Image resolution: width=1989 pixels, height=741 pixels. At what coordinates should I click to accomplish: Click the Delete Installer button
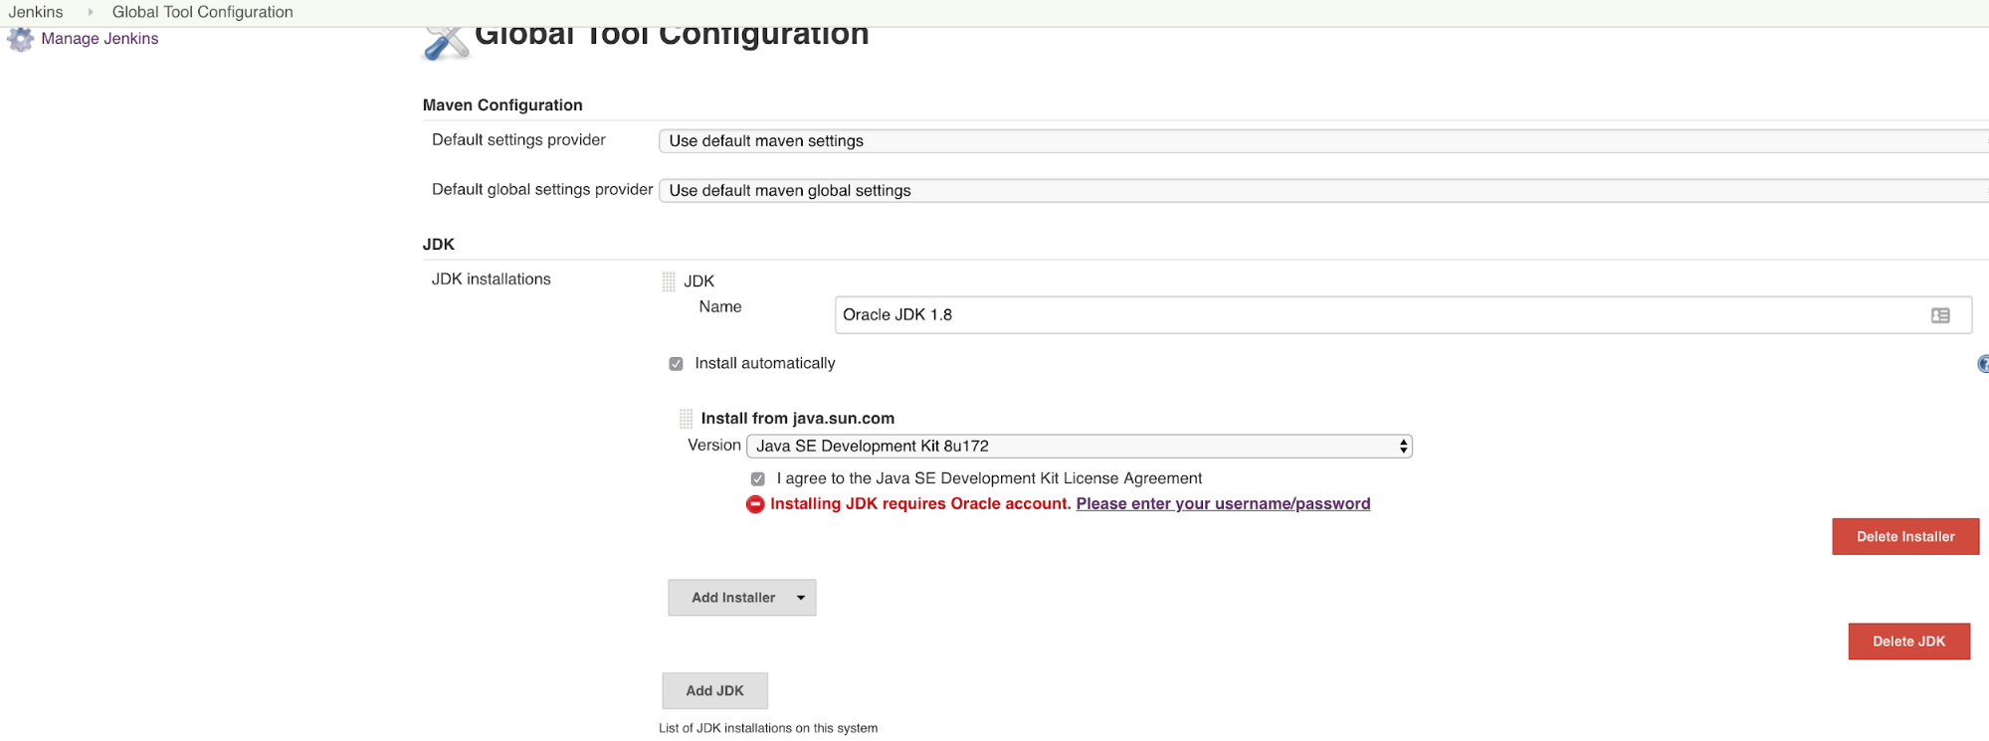(1905, 537)
